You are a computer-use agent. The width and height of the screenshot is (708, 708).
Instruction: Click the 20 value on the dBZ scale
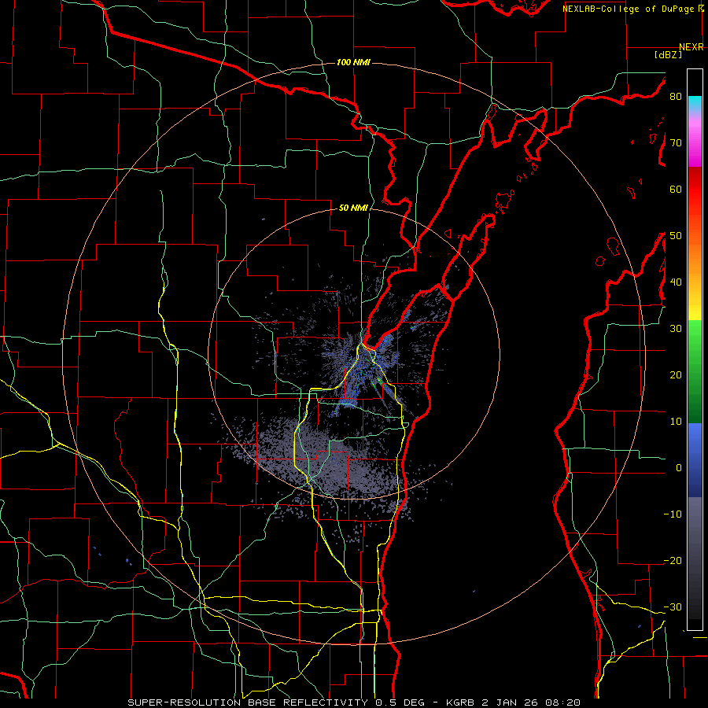(x=676, y=375)
